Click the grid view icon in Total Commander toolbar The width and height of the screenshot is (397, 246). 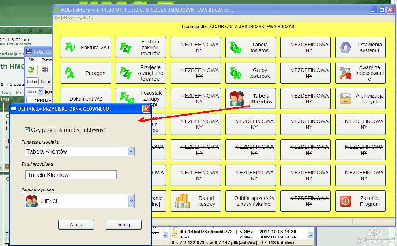45,70
